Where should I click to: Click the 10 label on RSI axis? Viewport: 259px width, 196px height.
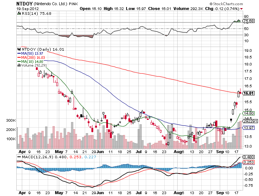246,41
